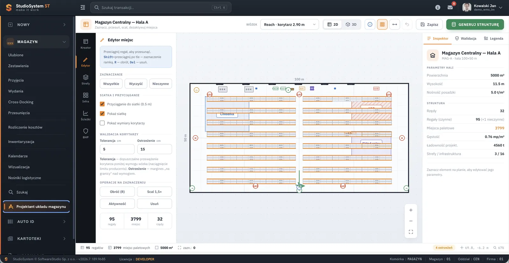Click the Tolerancja cm input field
The height and width of the screenshot is (263, 509).
click(x=117, y=149)
